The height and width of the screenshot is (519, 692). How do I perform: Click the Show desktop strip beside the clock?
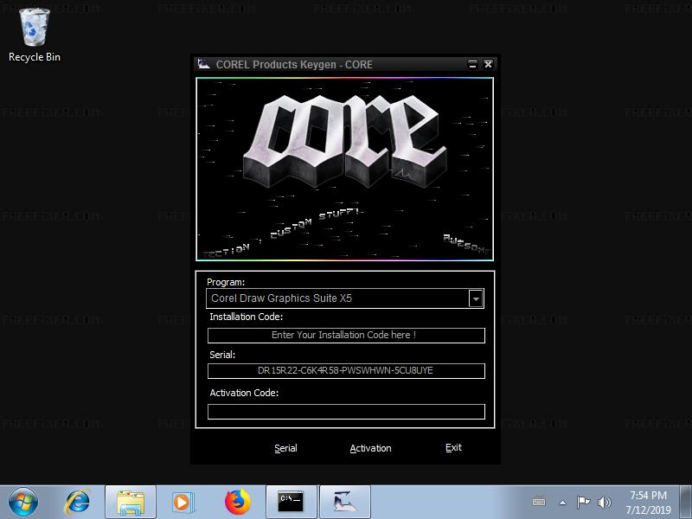click(685, 503)
